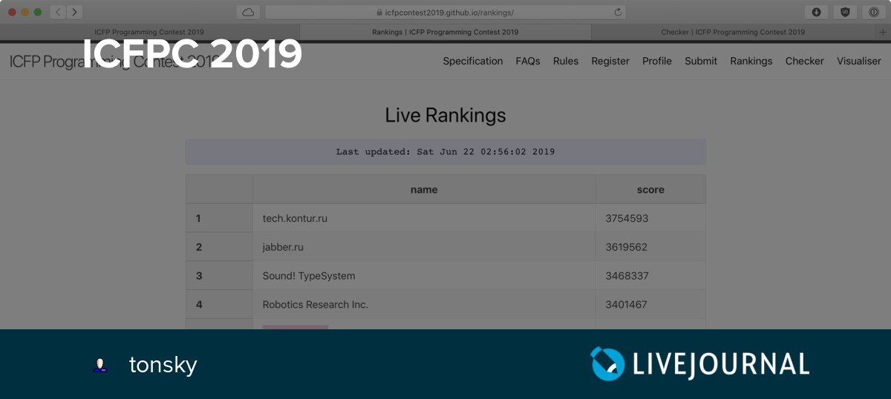The width and height of the screenshot is (891, 399).
Task: Switch to the first ICFP Programming Contest 2019 tab
Action: [x=149, y=32]
